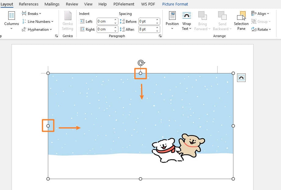Image resolution: width=281 pixels, height=190 pixels.
Task: Click the Rotate icon
Action: pos(254,29)
